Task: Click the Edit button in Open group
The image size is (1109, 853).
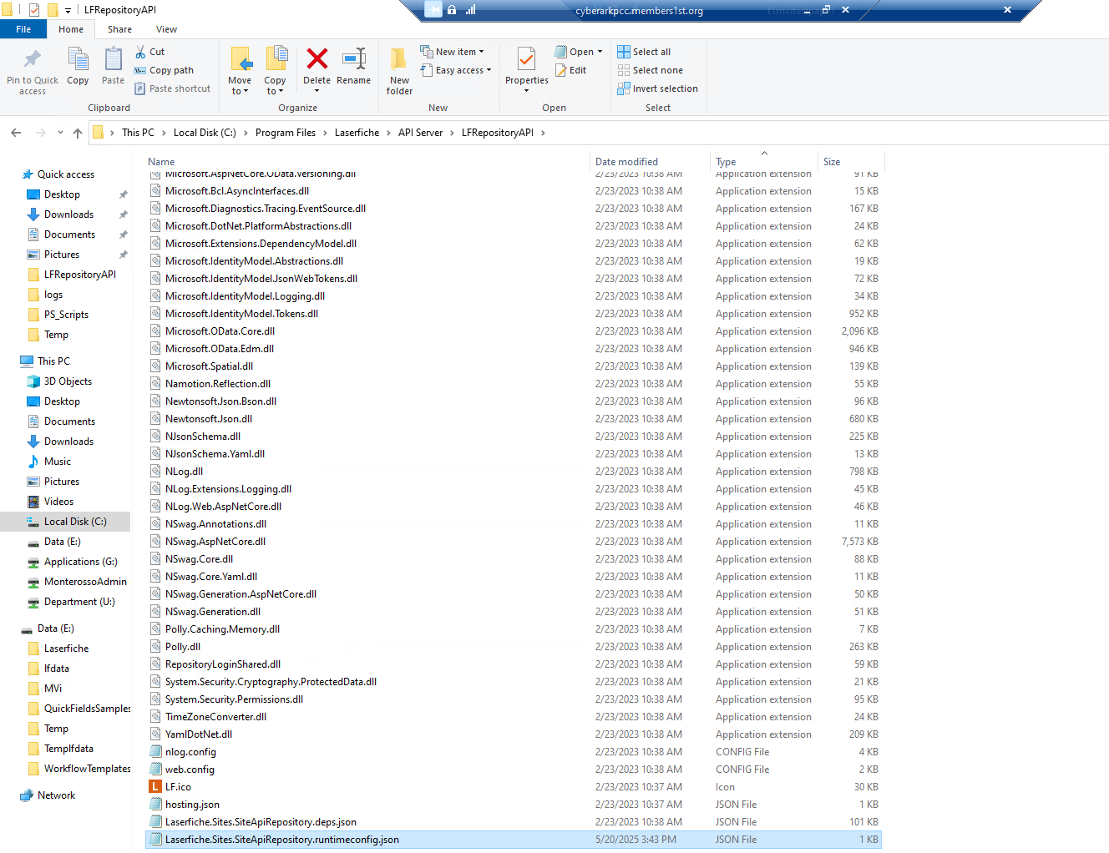Action: [570, 70]
